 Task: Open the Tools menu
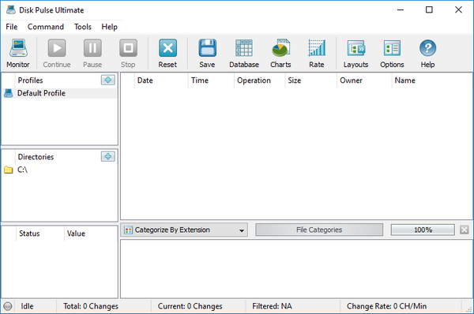pos(83,27)
